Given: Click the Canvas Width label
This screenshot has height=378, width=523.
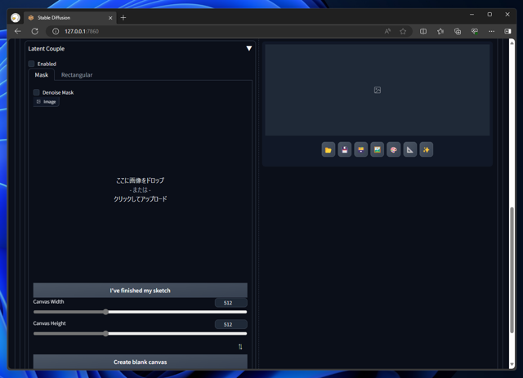Looking at the screenshot, I should (48, 302).
